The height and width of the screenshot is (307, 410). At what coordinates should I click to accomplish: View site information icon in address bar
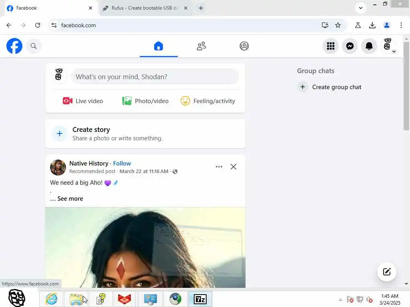tap(54, 25)
